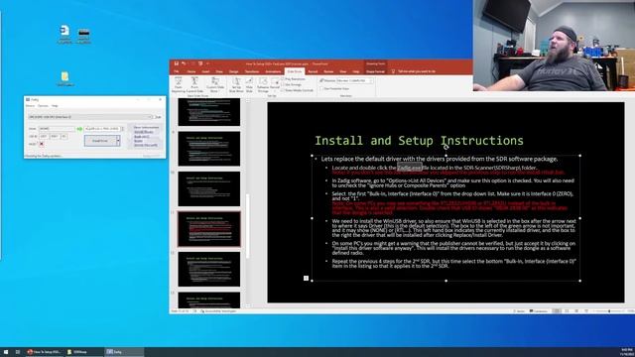Open Customize Quick Access Toolbar dropdown

click(x=208, y=63)
